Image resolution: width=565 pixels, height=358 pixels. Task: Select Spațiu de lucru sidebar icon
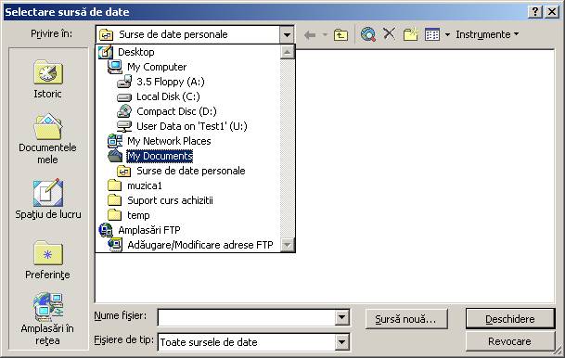[x=48, y=198]
